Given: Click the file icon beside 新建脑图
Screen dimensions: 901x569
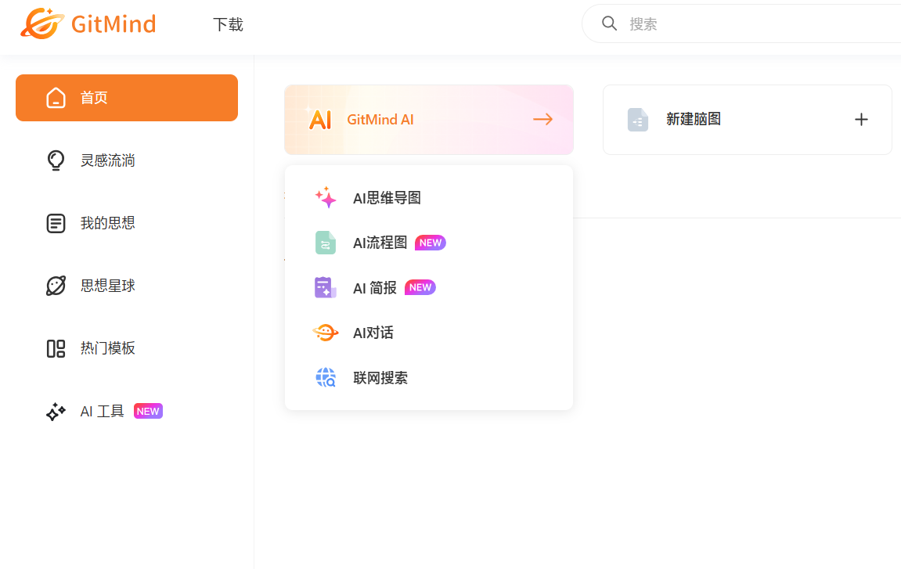Looking at the screenshot, I should (x=638, y=120).
